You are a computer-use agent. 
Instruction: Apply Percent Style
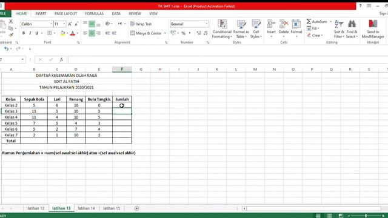[x=183, y=33]
